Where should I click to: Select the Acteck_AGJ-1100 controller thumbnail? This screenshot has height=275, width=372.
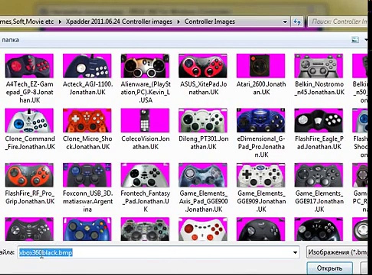tap(87, 66)
